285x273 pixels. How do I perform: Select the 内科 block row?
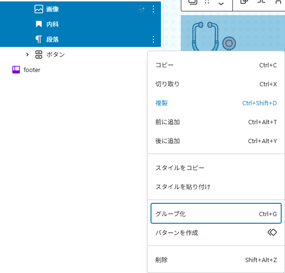pos(80,24)
